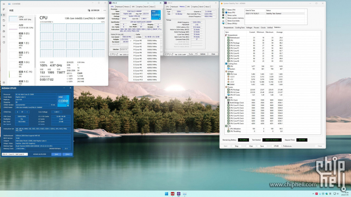Open Task Manager hamburger navigation menu
The height and width of the screenshot is (197, 351).
tap(4, 4)
